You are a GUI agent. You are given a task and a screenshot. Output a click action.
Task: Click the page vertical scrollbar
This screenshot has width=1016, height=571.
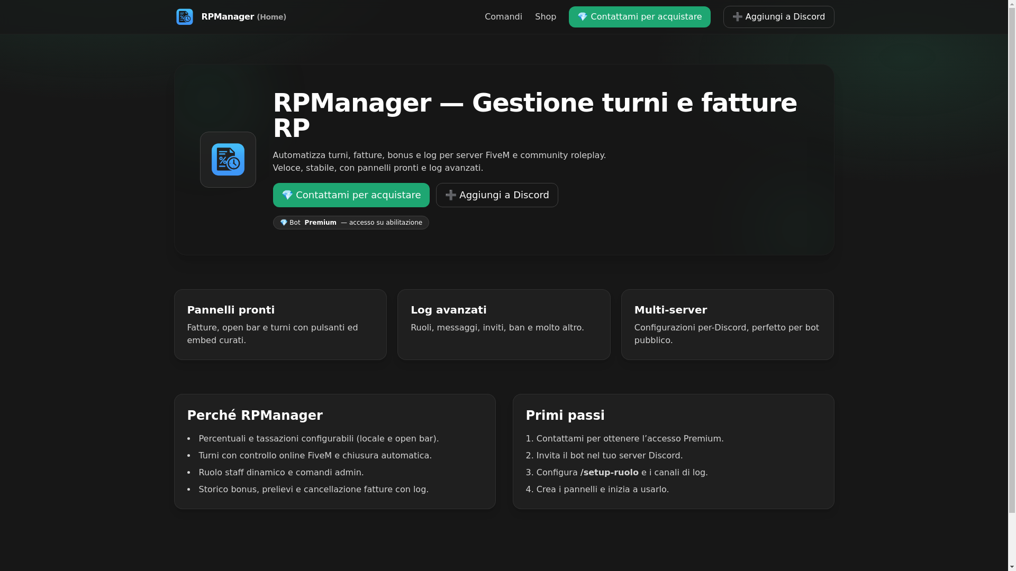pyautogui.click(x=1012, y=285)
